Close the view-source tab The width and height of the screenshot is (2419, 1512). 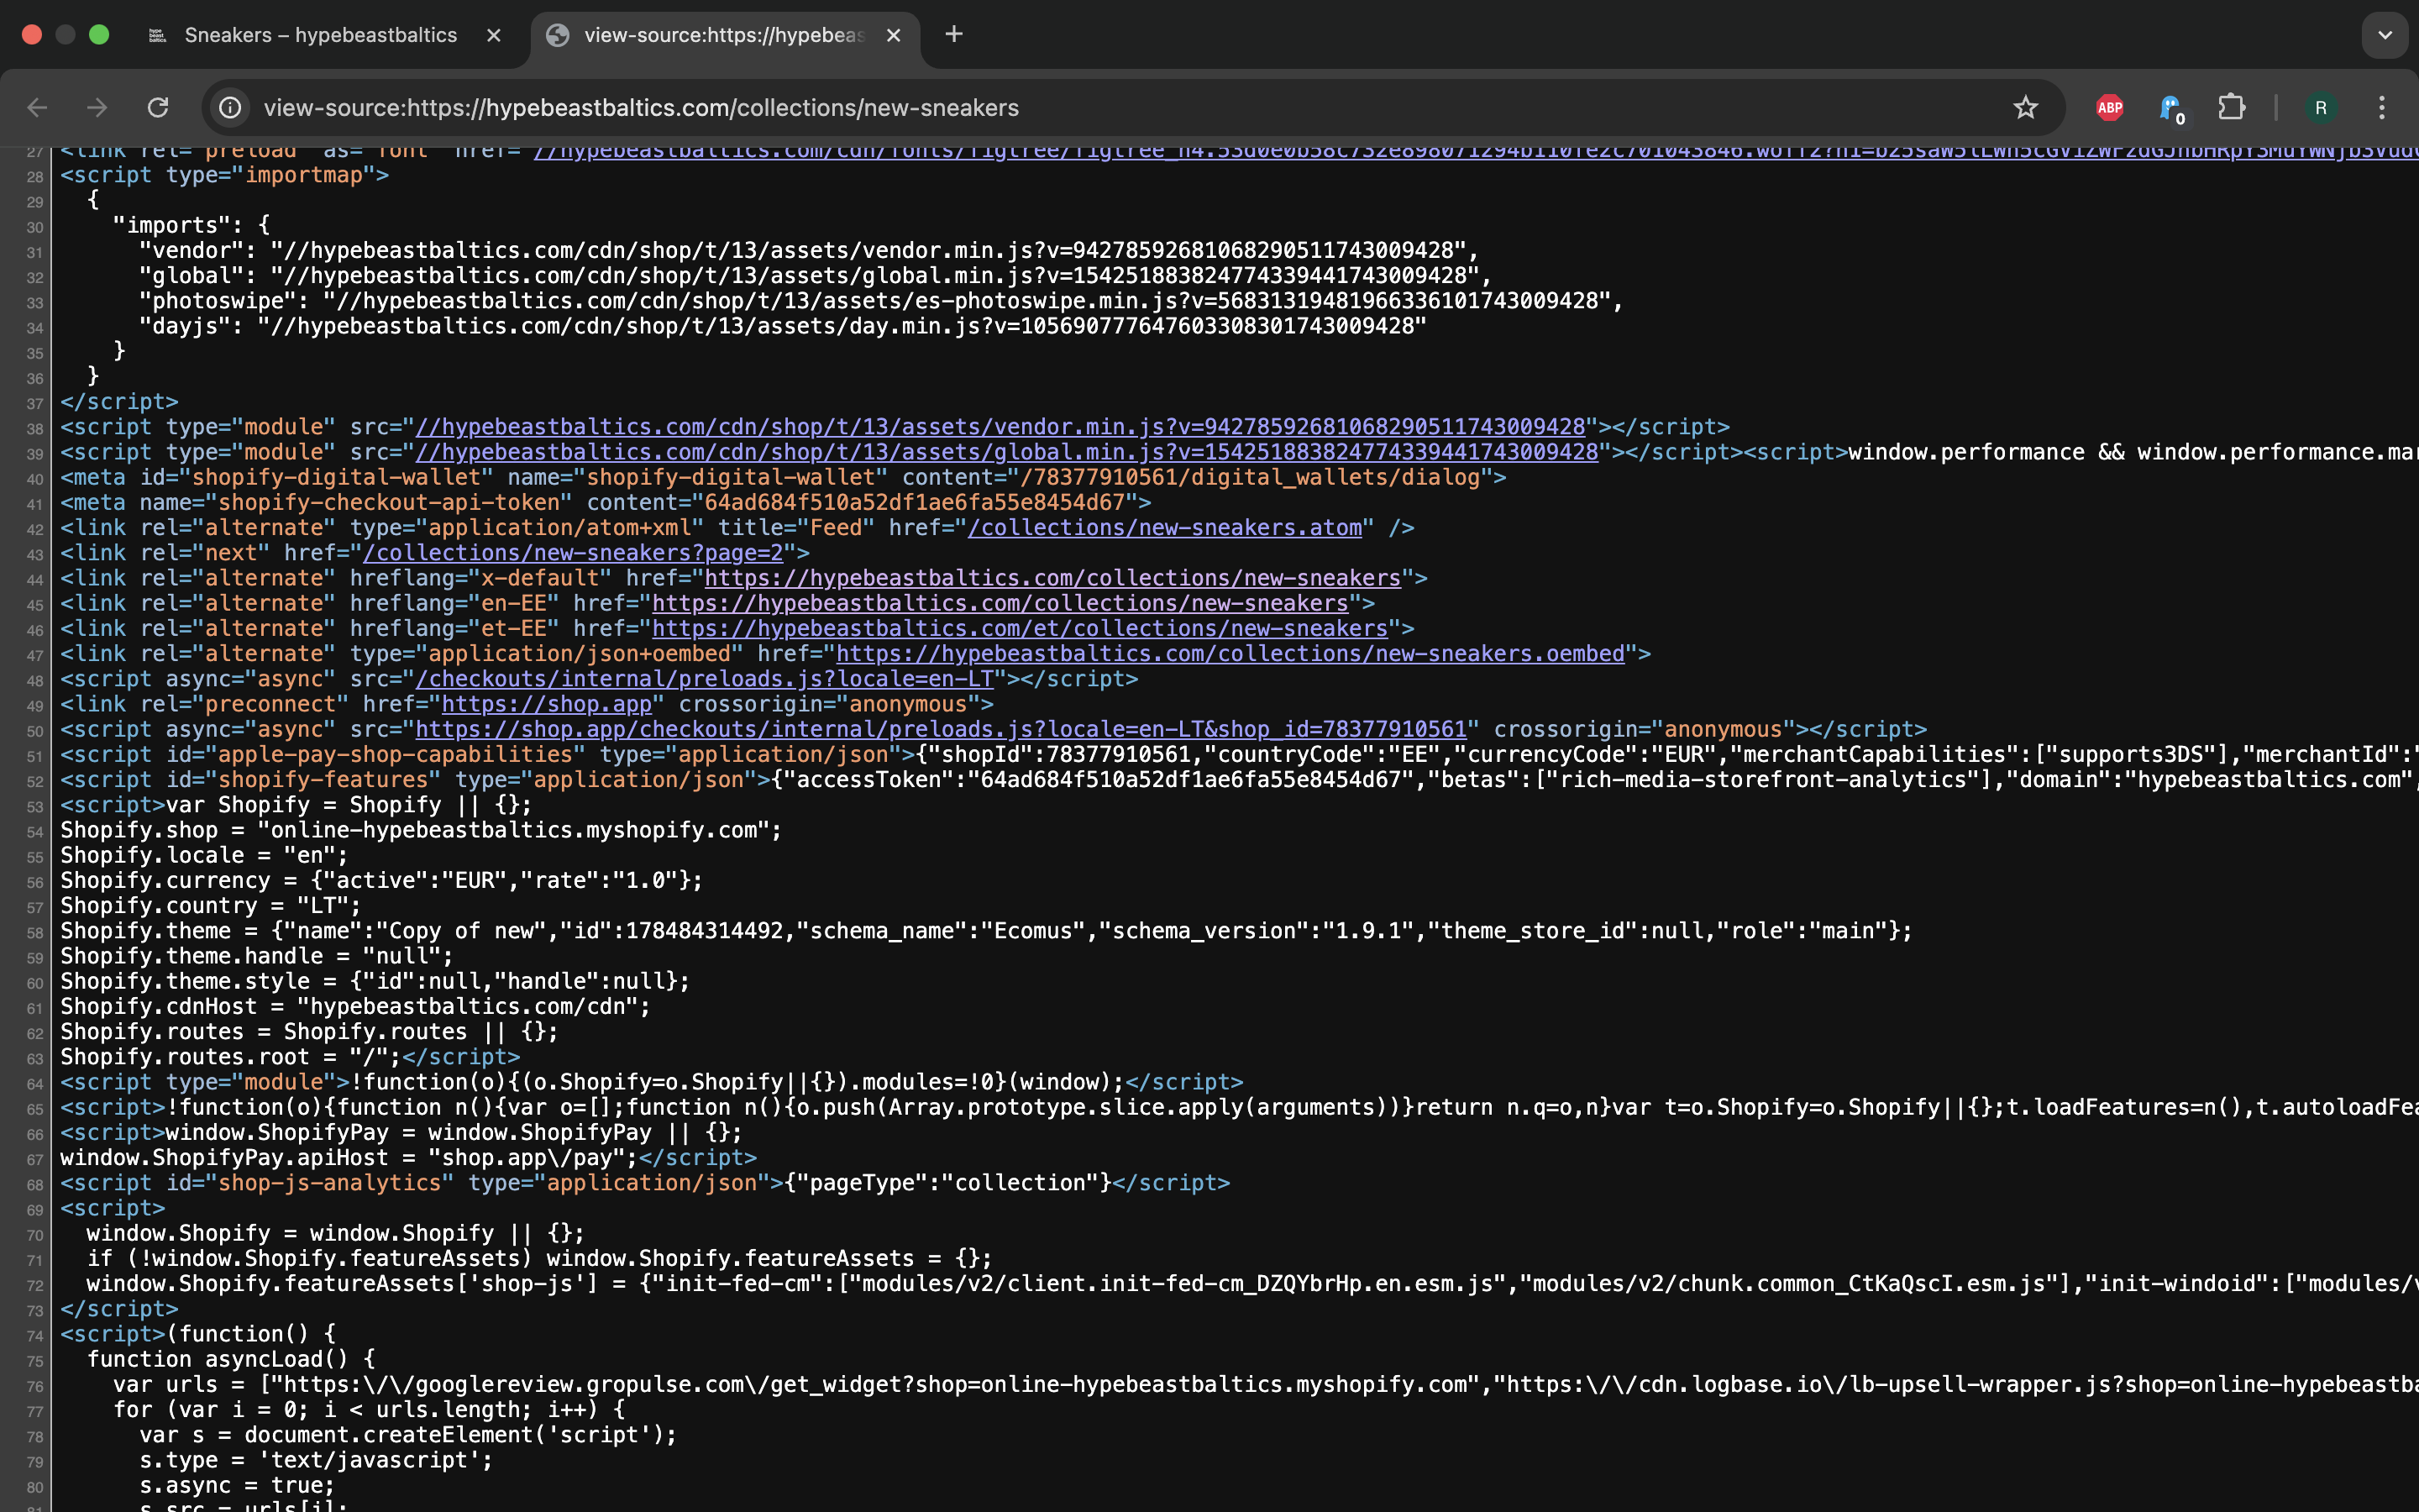click(x=894, y=36)
